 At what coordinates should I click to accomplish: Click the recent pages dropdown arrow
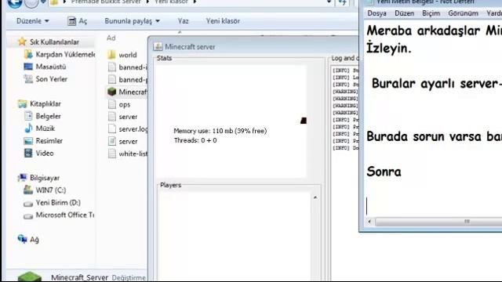pyautogui.click(x=43, y=2)
